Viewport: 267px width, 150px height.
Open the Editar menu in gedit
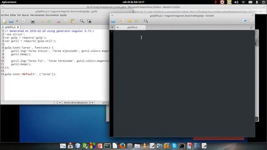click(13, 15)
